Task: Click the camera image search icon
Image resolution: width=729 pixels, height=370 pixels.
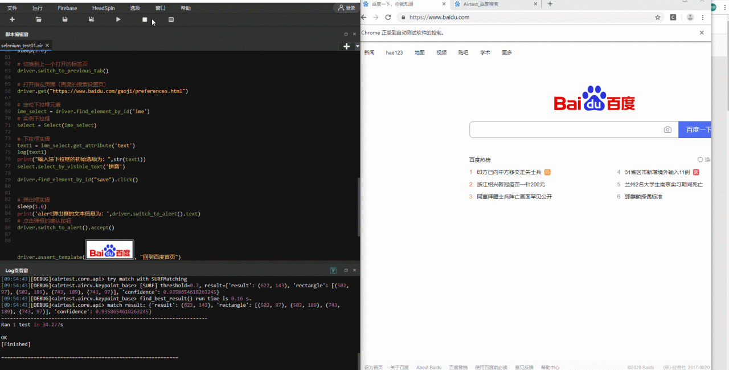Action: [667, 129]
